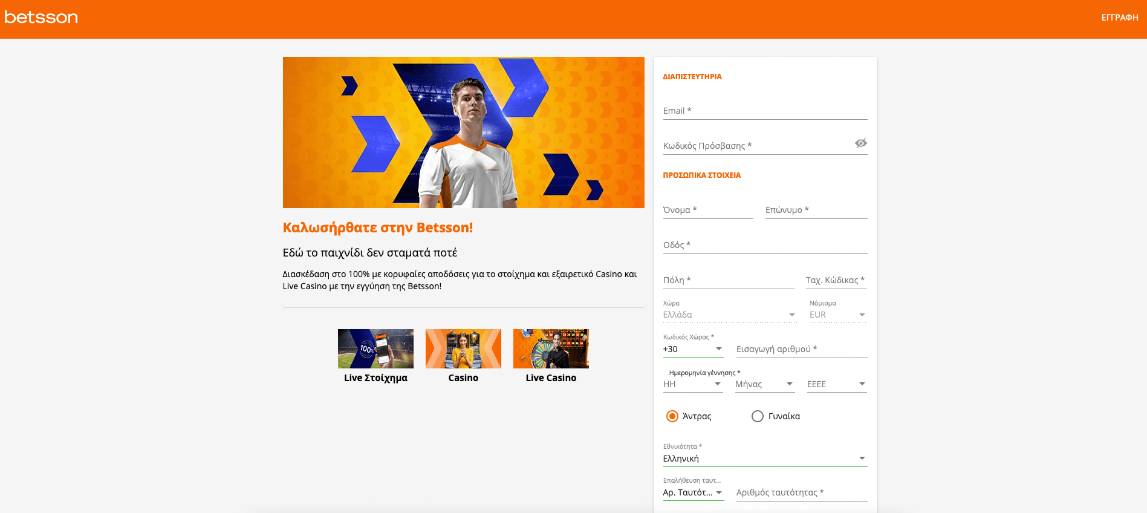
Task: Open the ΕΓΓΡΑΦΗ link in header
Action: 1119,18
